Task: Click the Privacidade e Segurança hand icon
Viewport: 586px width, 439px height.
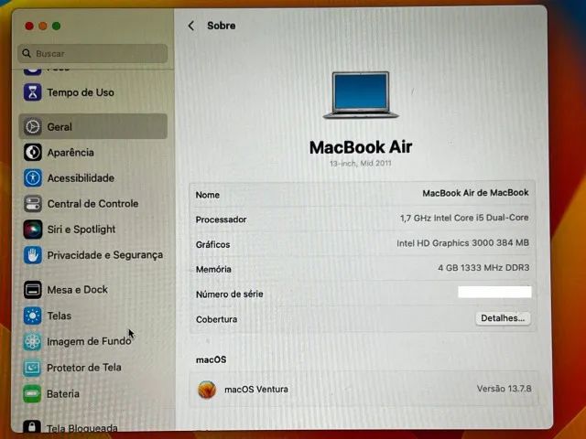Action: pyautogui.click(x=33, y=255)
